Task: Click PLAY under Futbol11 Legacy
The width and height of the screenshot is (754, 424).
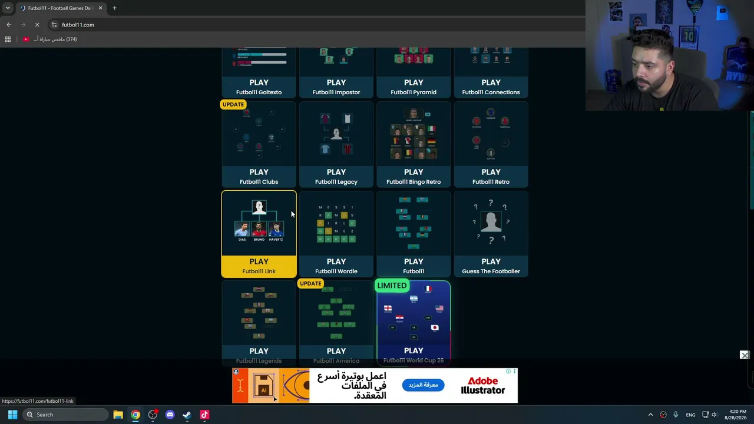Action: coord(336,172)
